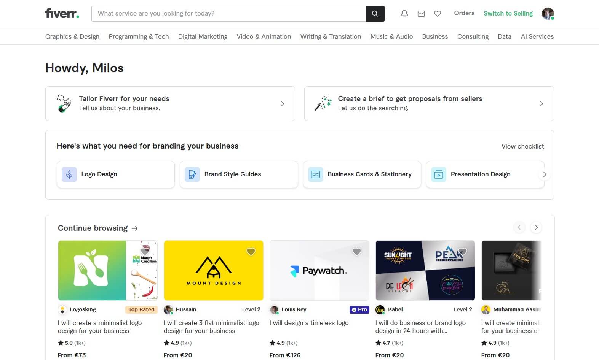Expand Tailor Fiverr for your needs chevron
The width and height of the screenshot is (599, 360).
(283, 104)
